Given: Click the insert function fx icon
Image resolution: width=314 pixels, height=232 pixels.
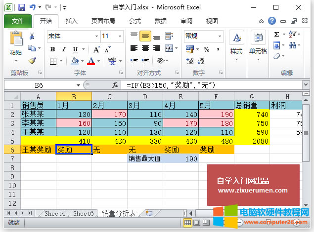Looking at the screenshot, I should tap(115, 85).
